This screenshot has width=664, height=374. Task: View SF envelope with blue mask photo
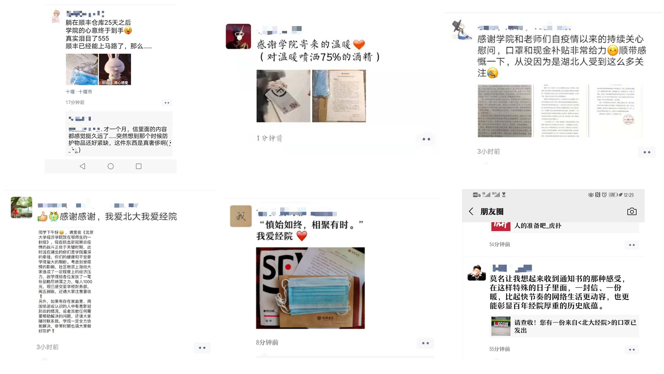310,288
